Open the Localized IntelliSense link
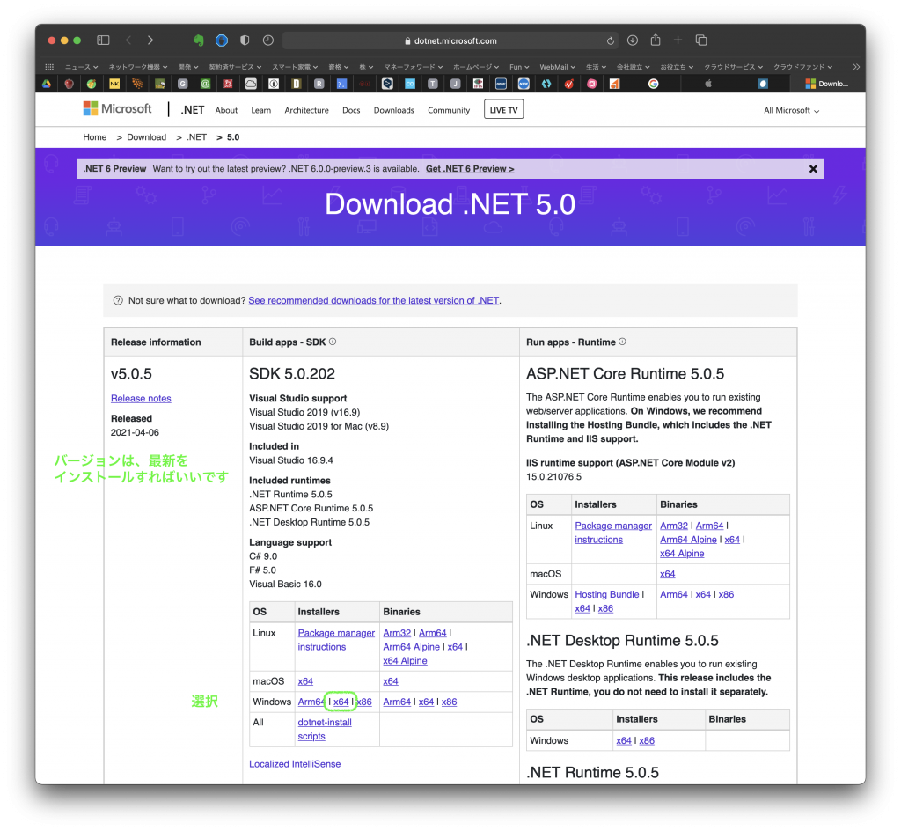The width and height of the screenshot is (901, 831). [295, 764]
